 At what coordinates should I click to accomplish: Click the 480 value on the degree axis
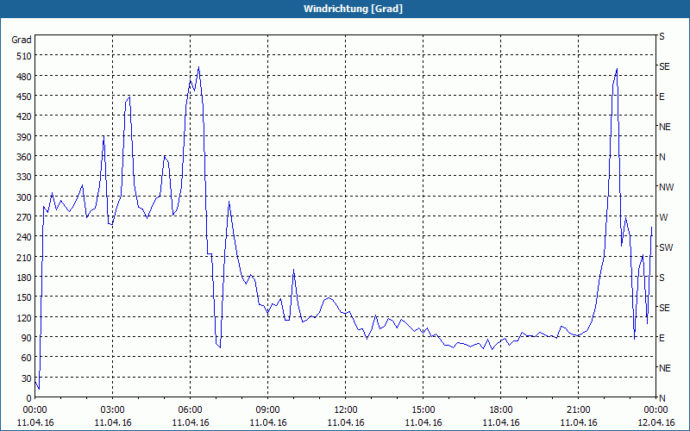click(24, 77)
